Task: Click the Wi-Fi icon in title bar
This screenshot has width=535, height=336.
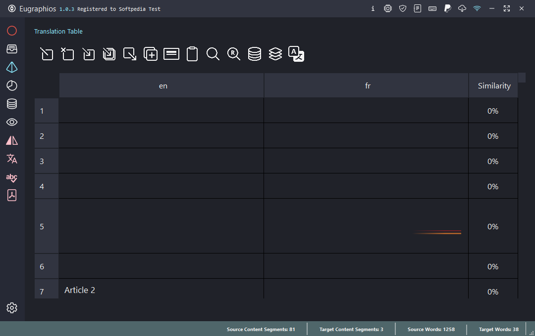Action: pos(477,8)
